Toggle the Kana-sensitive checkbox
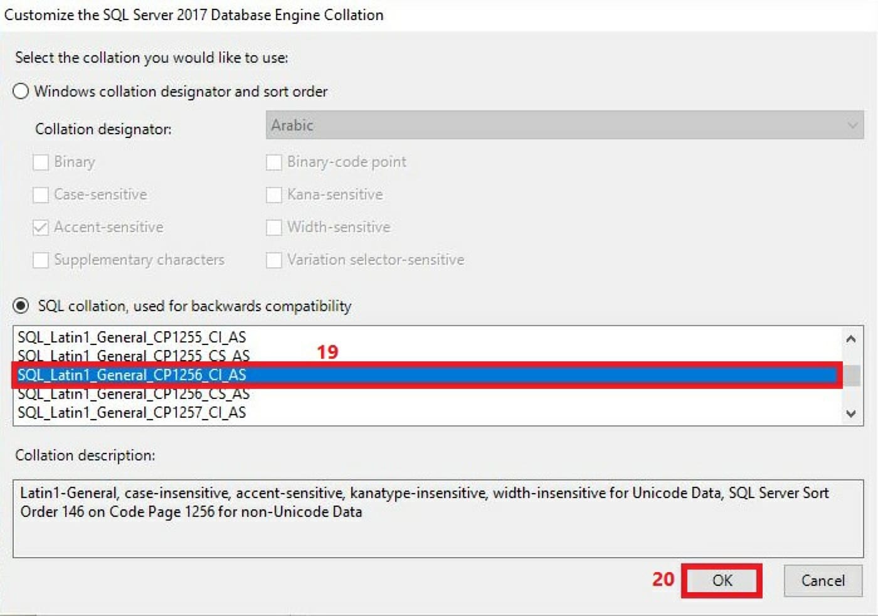 pyautogui.click(x=274, y=195)
